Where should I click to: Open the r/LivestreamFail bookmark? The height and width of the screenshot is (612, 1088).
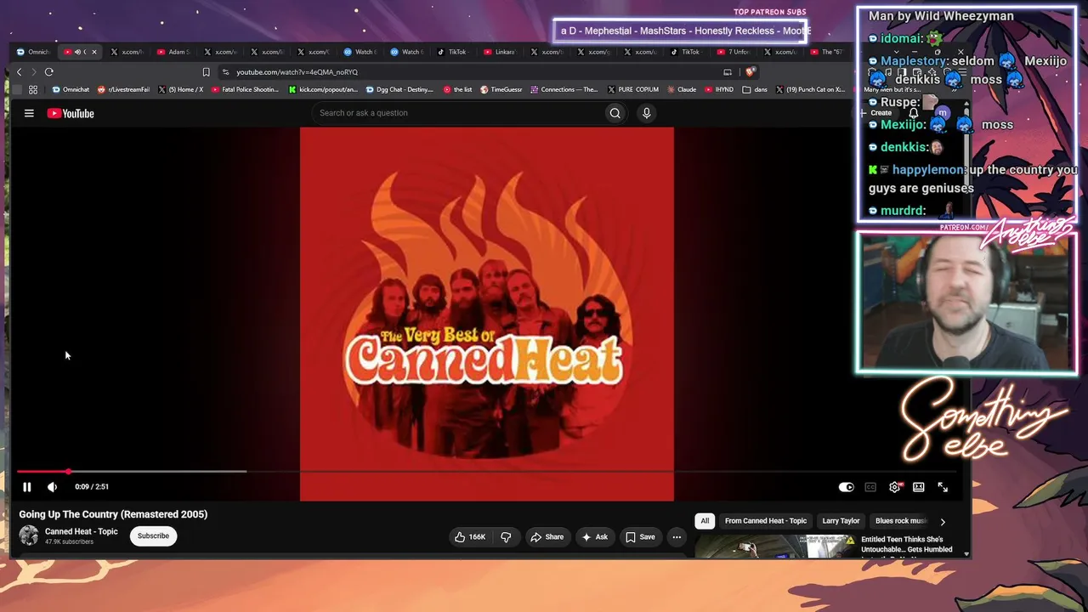pyautogui.click(x=123, y=89)
